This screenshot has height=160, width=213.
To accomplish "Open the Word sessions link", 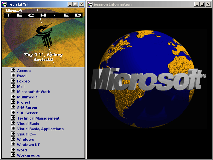I will point(22,150).
